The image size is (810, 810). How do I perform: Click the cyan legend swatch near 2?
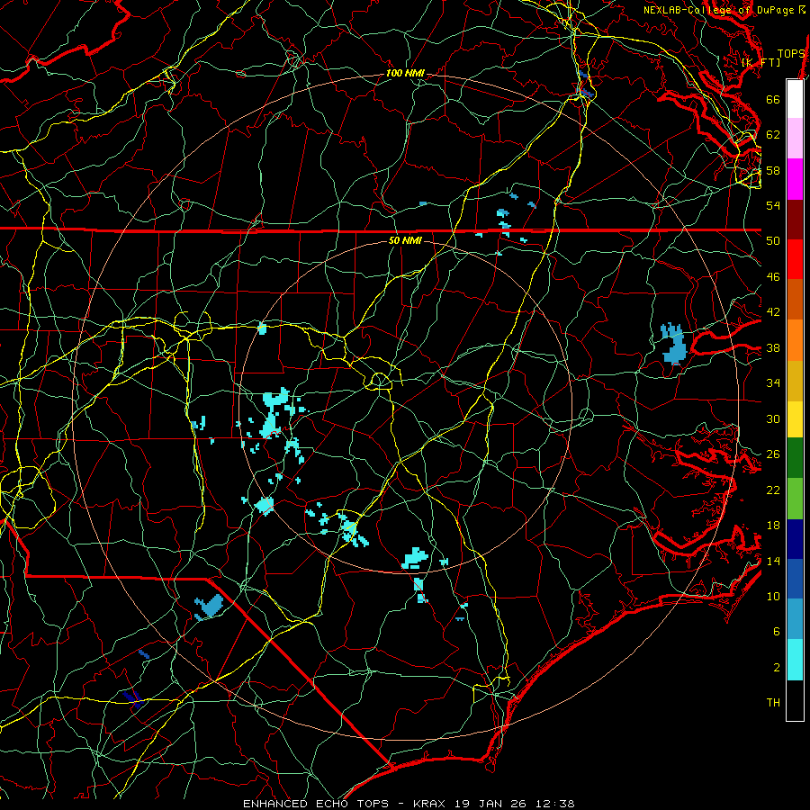click(x=795, y=660)
